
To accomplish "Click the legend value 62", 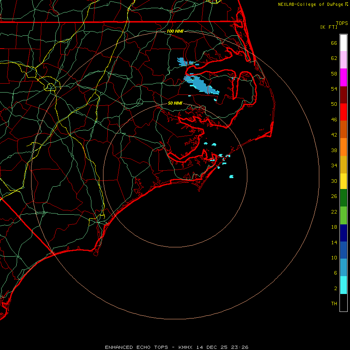I will coord(334,58).
